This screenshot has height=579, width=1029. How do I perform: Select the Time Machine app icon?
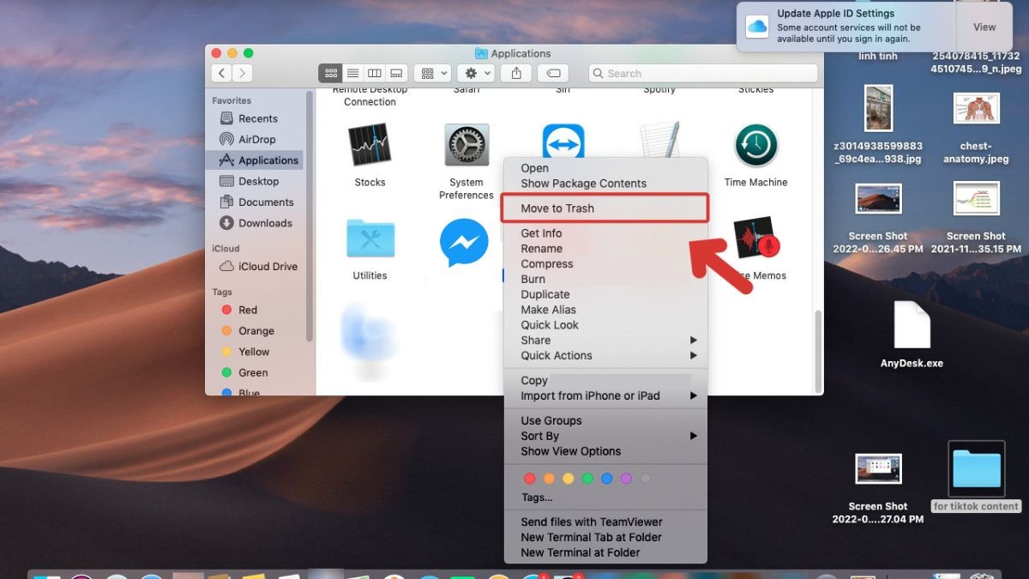point(755,145)
